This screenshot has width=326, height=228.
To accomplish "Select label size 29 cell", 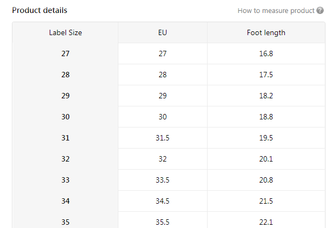I will [x=65, y=96].
